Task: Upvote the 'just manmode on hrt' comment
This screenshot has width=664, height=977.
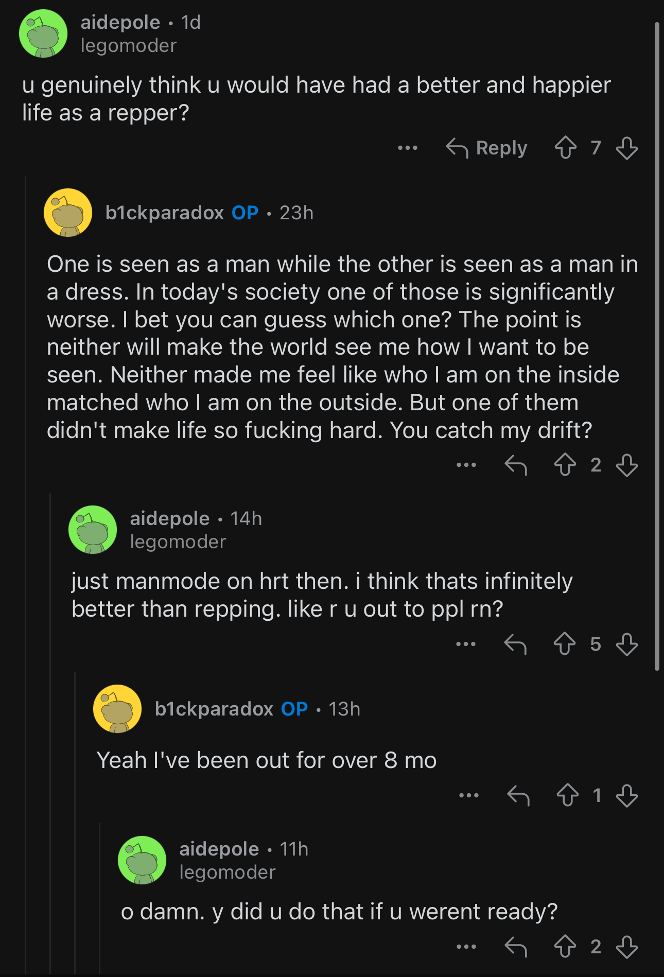Action: click(x=565, y=644)
